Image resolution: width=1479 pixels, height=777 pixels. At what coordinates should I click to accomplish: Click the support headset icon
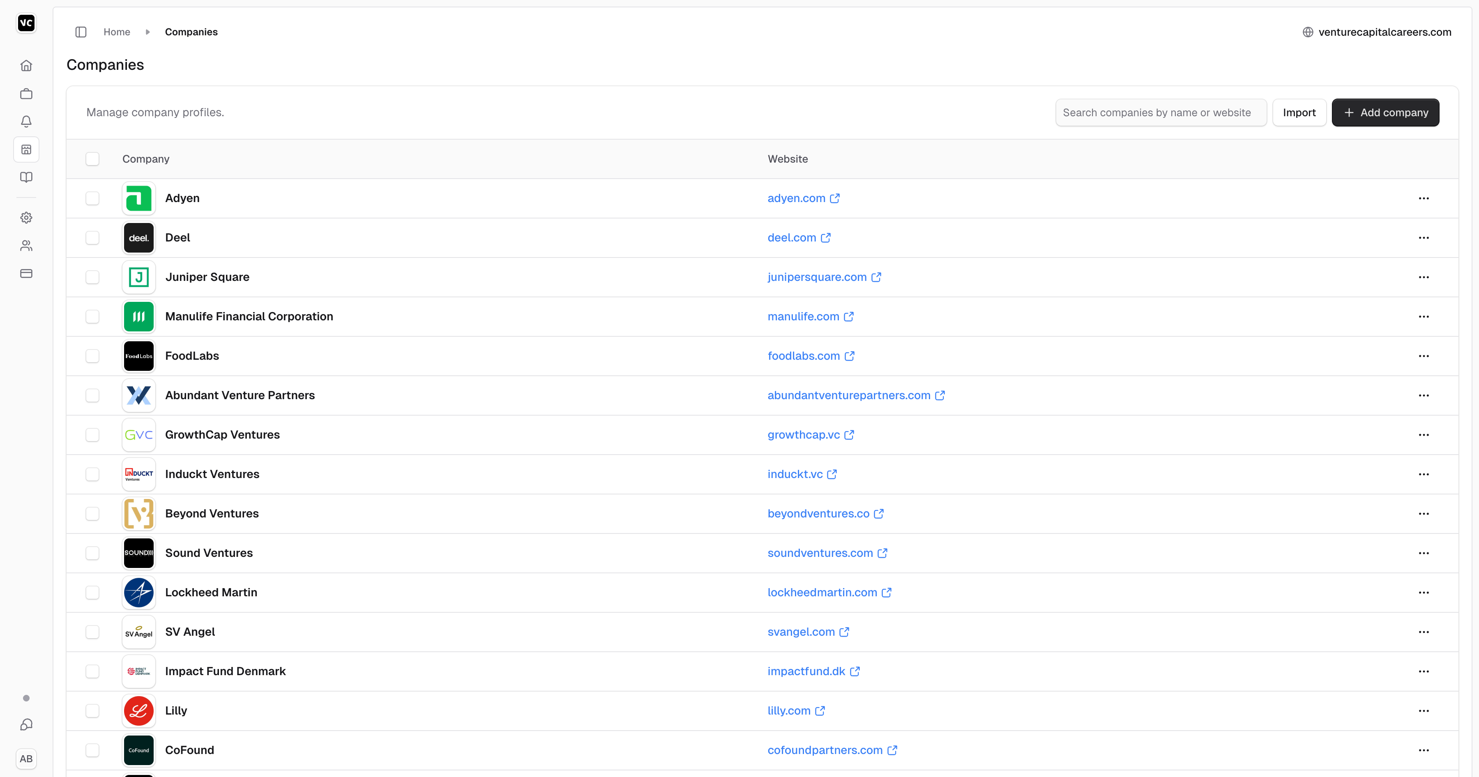pos(26,725)
